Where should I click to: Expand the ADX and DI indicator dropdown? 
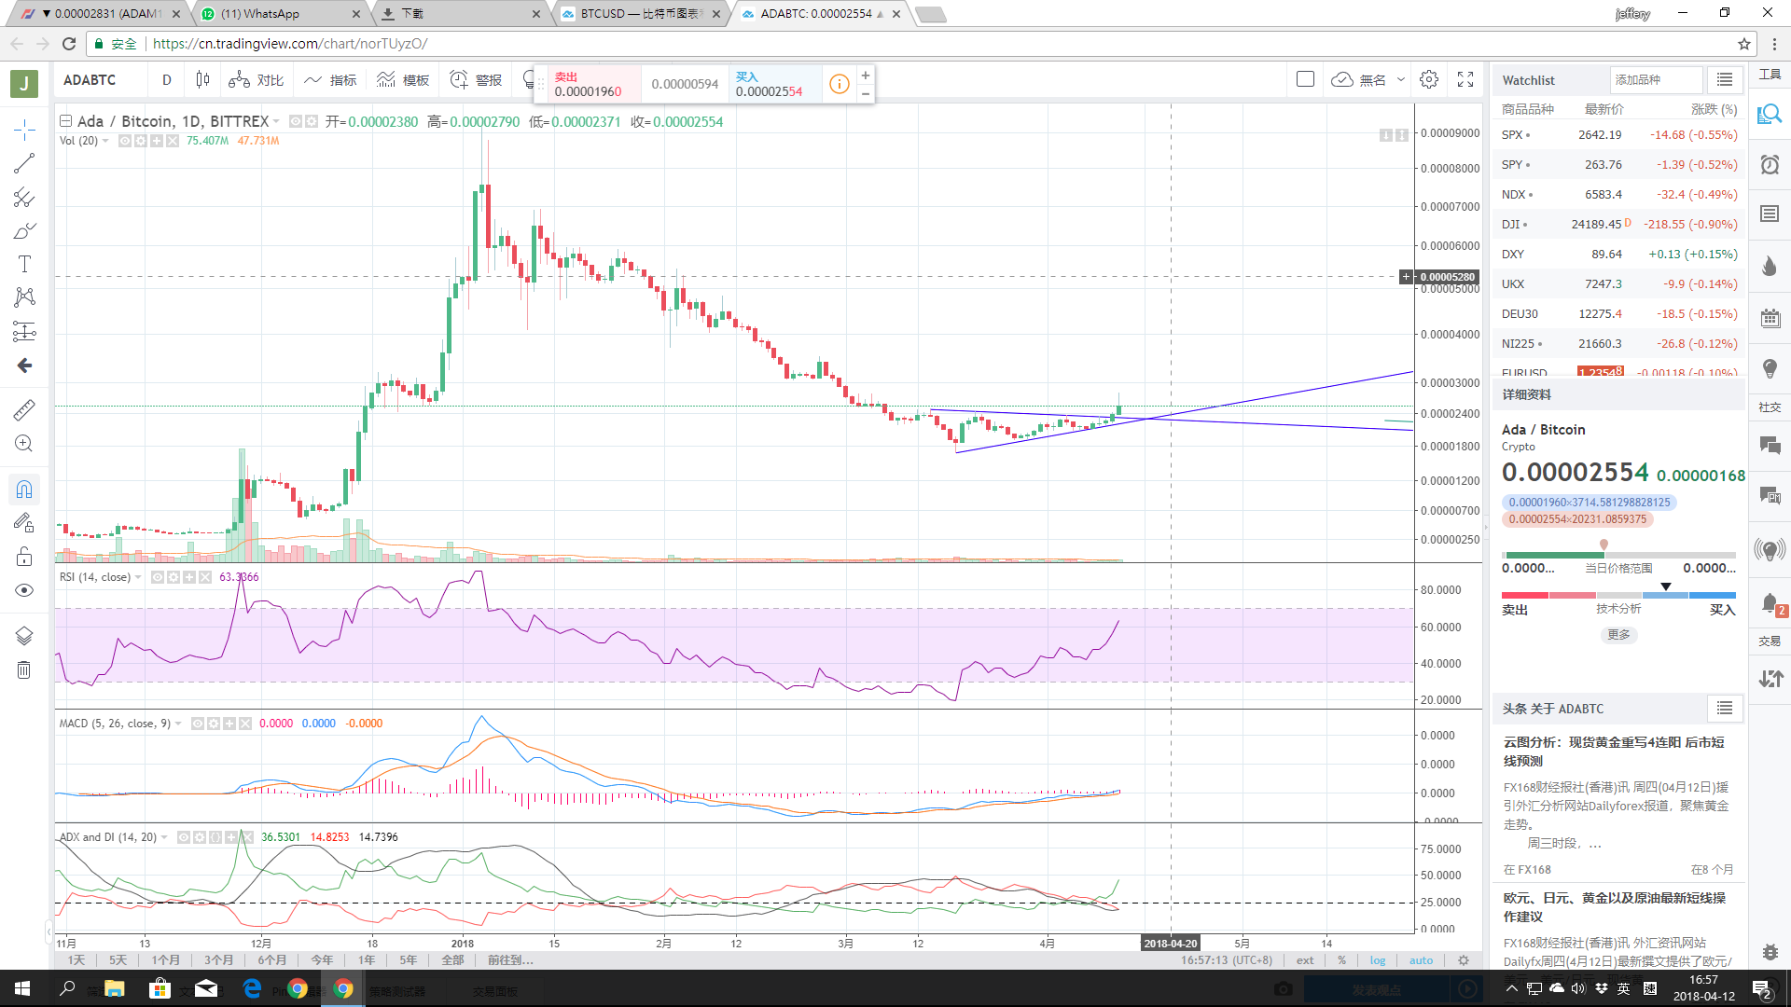[x=164, y=837]
